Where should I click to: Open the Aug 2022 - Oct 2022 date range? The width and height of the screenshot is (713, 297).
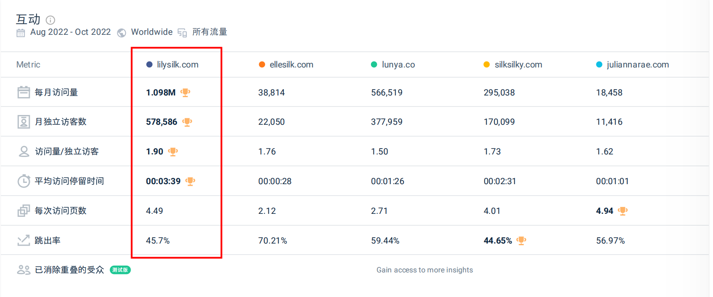pyautogui.click(x=70, y=32)
